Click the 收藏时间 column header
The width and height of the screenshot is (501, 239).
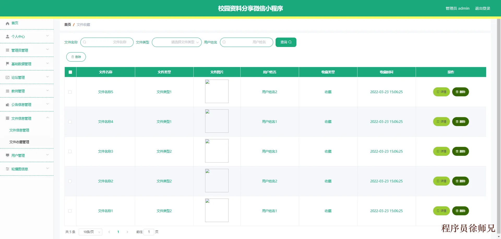coord(386,72)
